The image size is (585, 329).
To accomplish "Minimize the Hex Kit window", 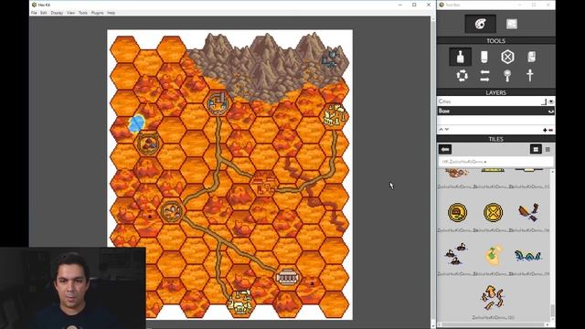I will (x=400, y=5).
